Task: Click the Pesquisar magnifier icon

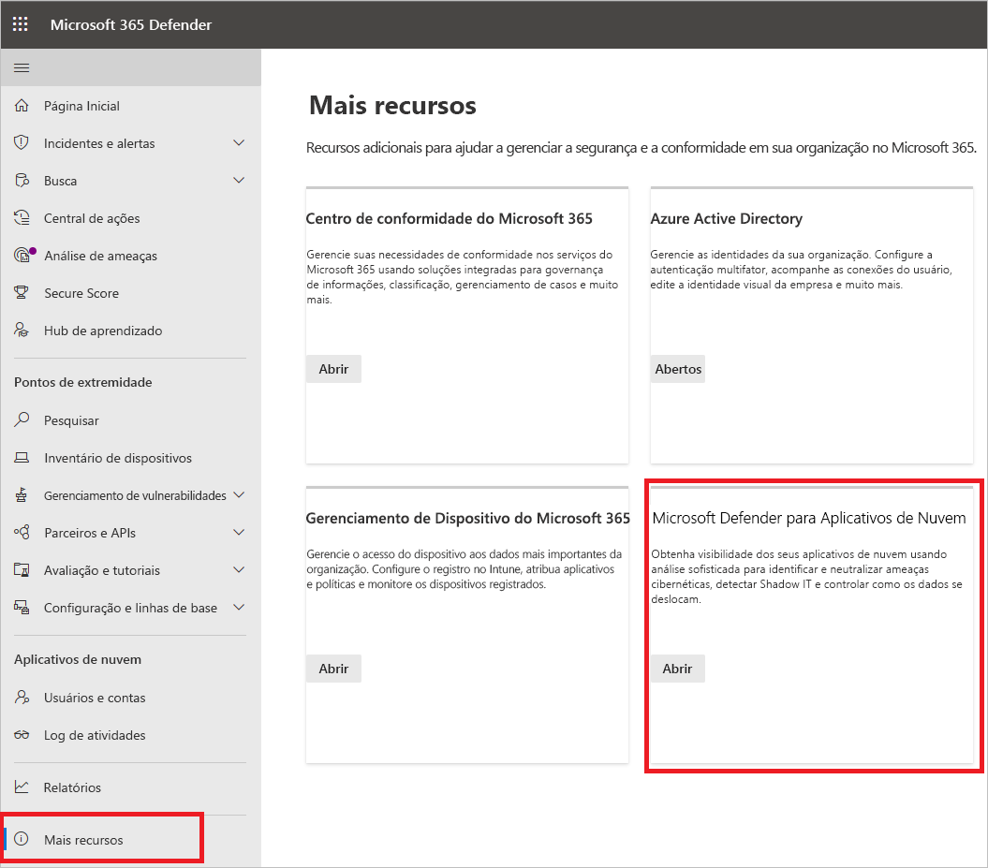Action: pyautogui.click(x=22, y=419)
